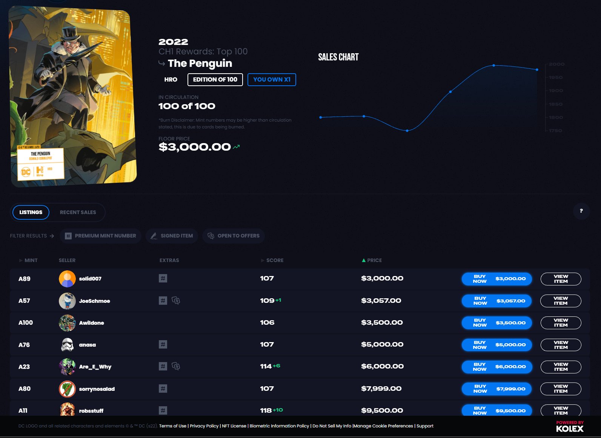The width and height of the screenshot is (601, 438).
Task: Open NFT License link
Action: (234, 426)
